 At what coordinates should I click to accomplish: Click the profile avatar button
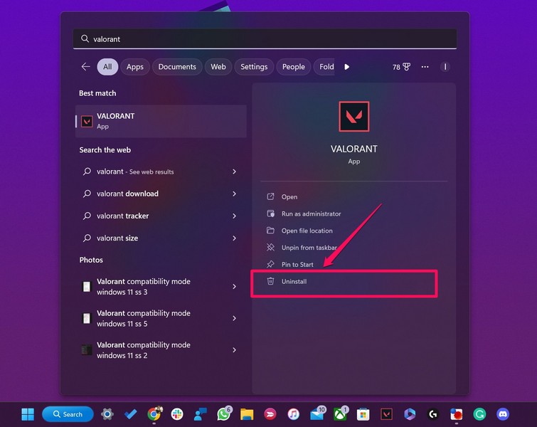coord(445,66)
